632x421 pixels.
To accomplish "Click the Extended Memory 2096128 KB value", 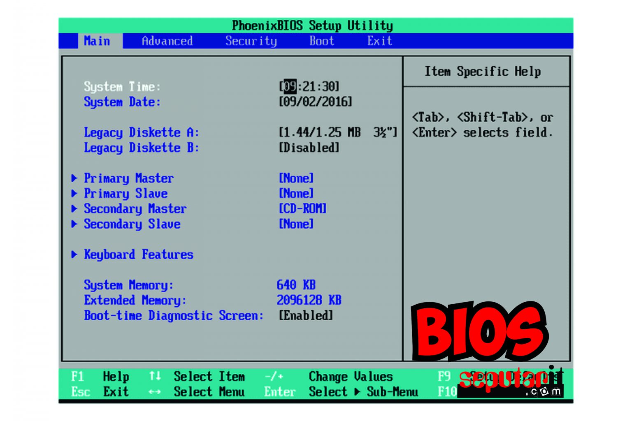I will coord(309,300).
